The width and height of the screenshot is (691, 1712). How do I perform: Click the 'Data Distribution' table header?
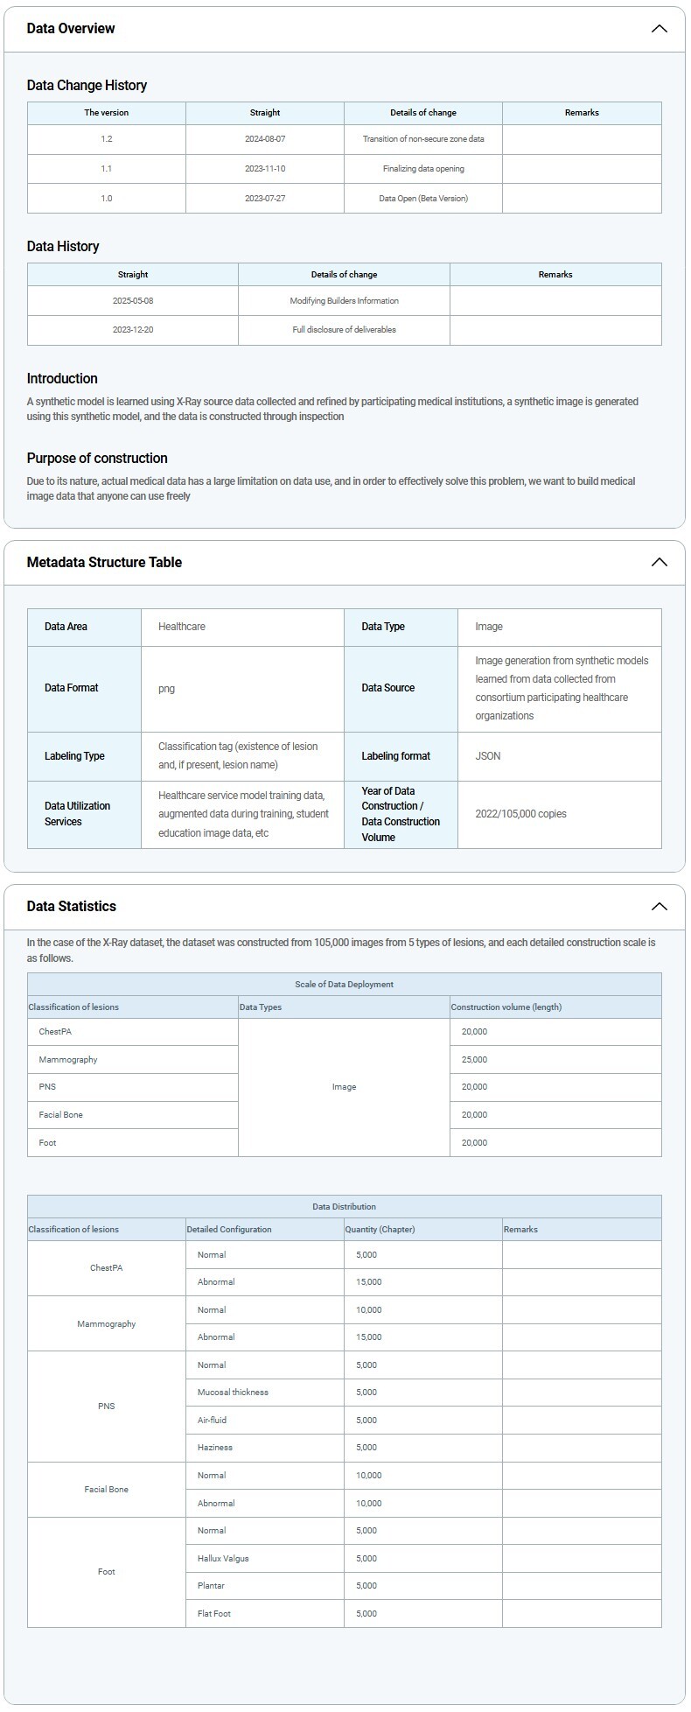click(x=344, y=1207)
